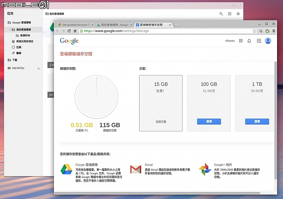Screen dimensions: 283x199
Task: Close the Get goodies tab
Action: tap(92, 25)
